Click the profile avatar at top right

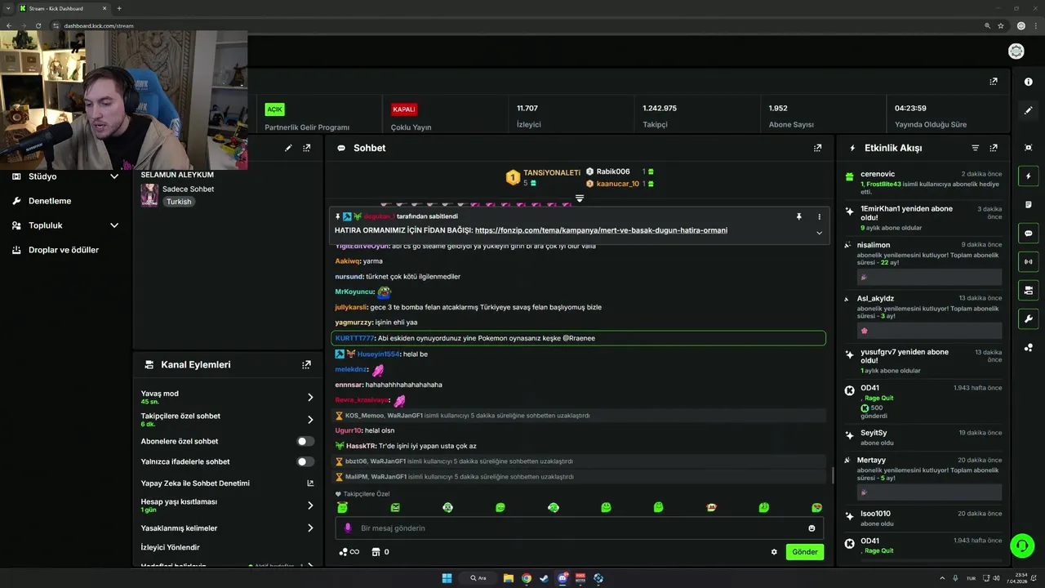[1016, 51]
